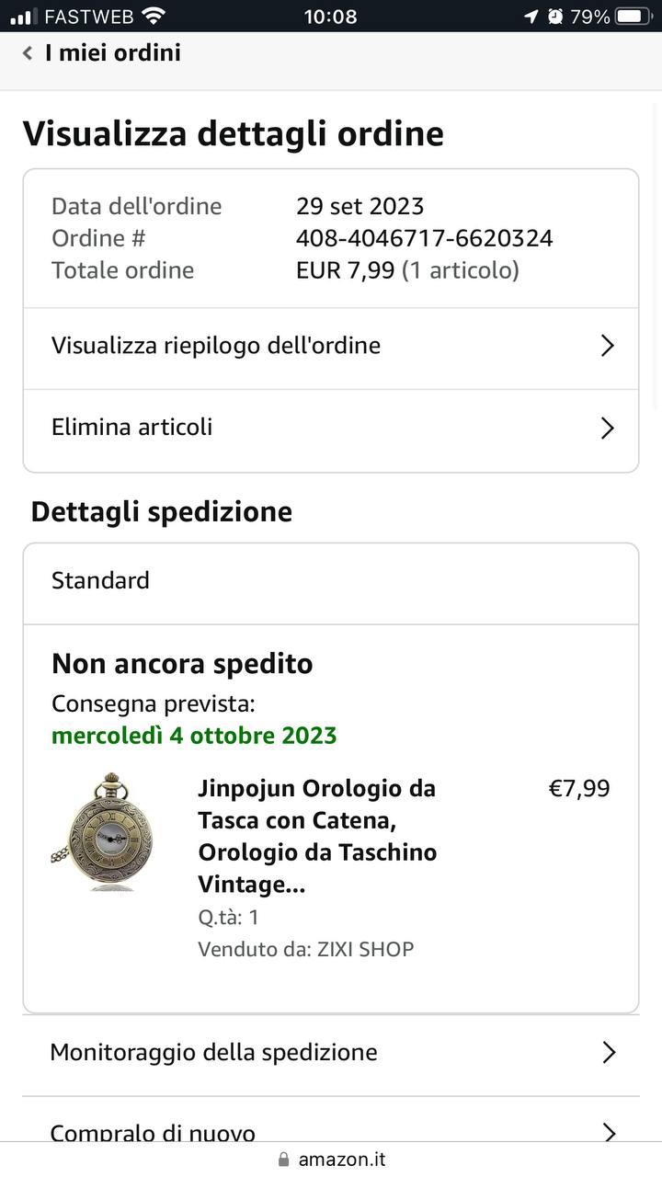The width and height of the screenshot is (662, 1177).
Task: Tap the padlock icon beside amazon.it
Action: pos(283,1160)
